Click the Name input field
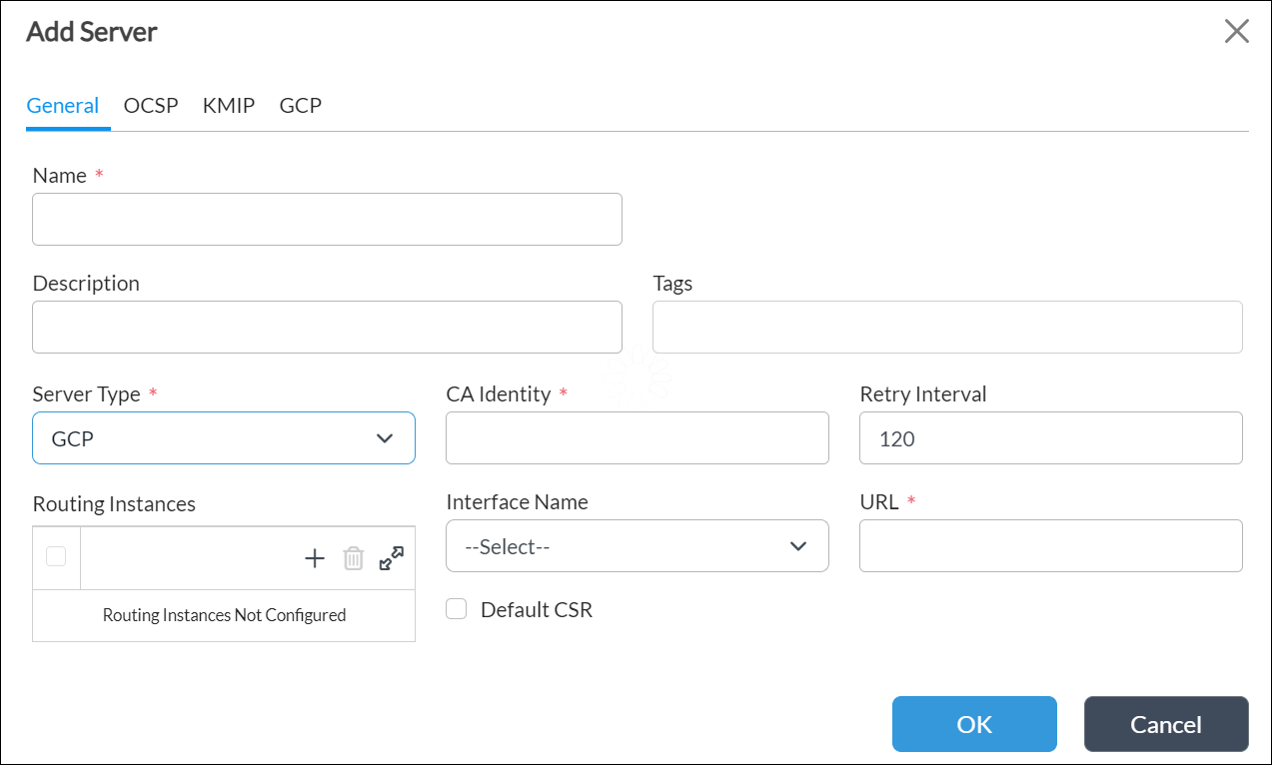 [327, 219]
